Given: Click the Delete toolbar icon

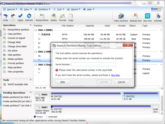Looking at the screenshot, I should [54, 18].
